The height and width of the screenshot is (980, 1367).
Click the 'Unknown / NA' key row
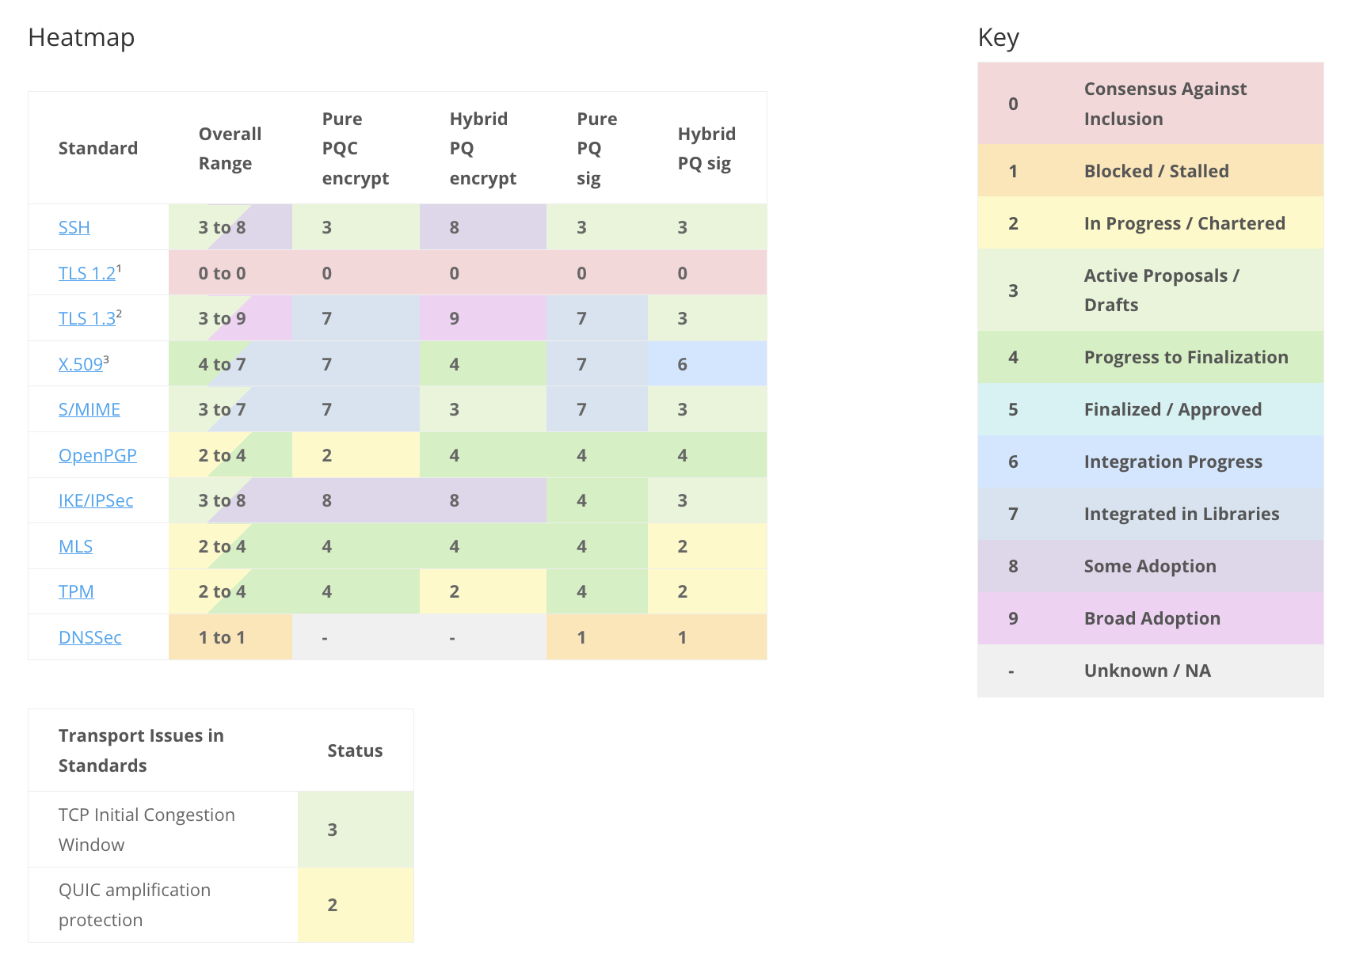click(1150, 670)
